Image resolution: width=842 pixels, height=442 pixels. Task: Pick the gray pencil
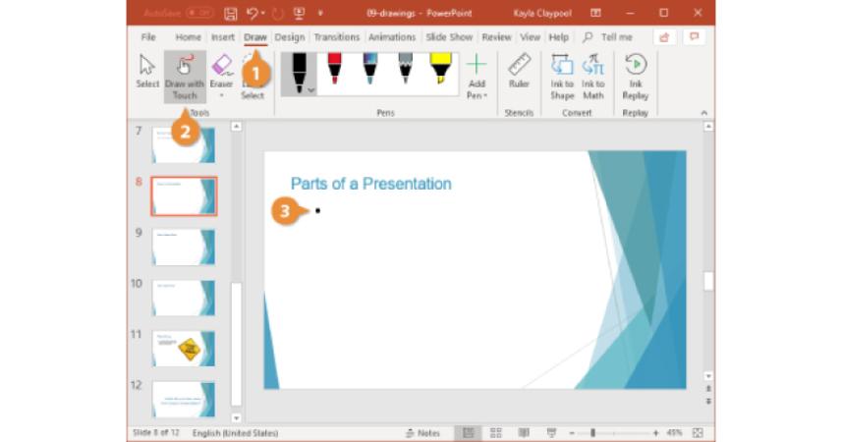[x=406, y=69]
